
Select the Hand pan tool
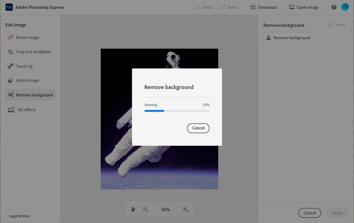tap(133, 209)
